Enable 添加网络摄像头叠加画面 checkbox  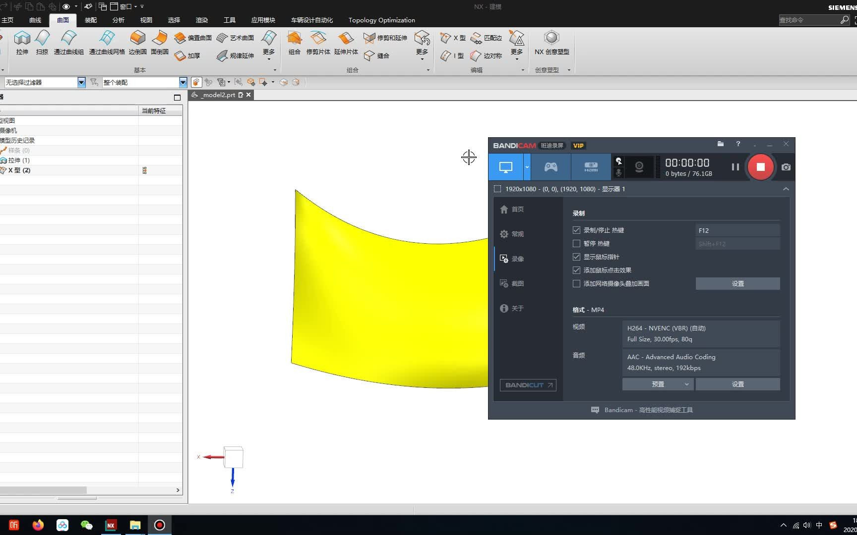576,283
